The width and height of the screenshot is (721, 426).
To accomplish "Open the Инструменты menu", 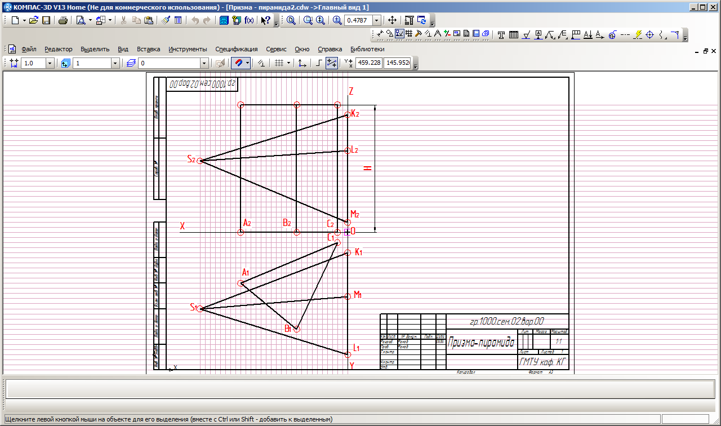I will [x=188, y=49].
